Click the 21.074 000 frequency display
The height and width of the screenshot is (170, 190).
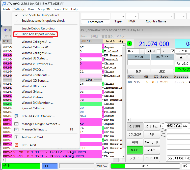154,44
